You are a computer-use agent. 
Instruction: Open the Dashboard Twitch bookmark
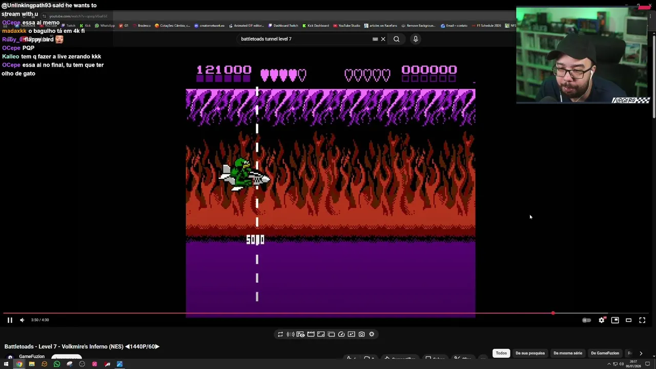[283, 26]
